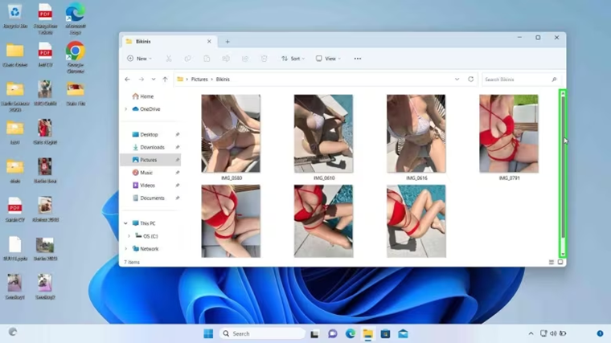This screenshot has height=343, width=611.
Task: Click the Search Bikinis input field
Action: point(522,79)
